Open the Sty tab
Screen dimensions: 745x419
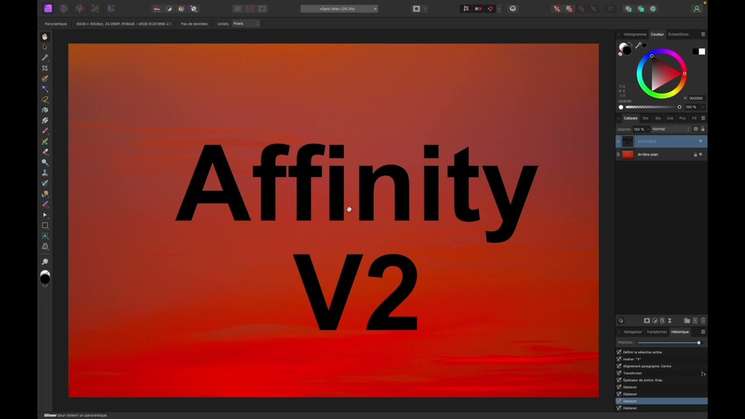(x=658, y=118)
